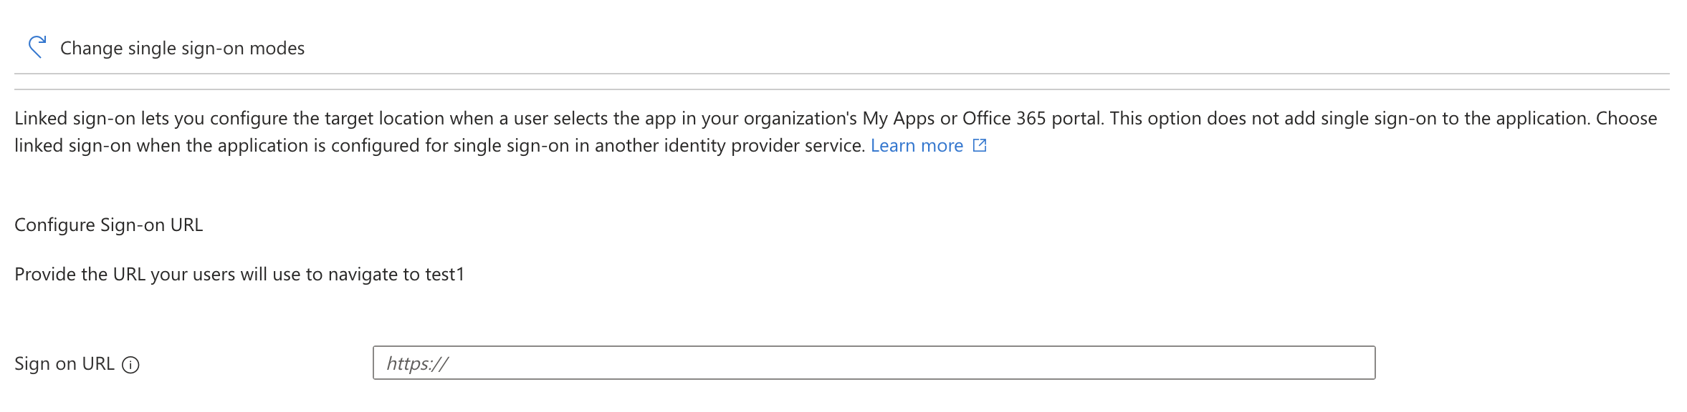Screen dimensions: 1687x412
Task: Click the https:// placeholder text
Action: 417,363
